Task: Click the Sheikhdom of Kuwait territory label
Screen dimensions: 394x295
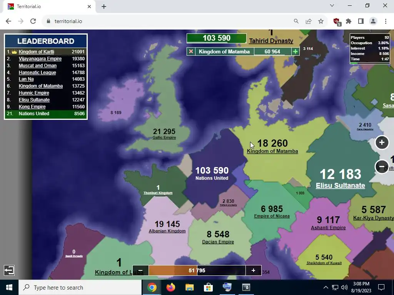Action: (324, 263)
